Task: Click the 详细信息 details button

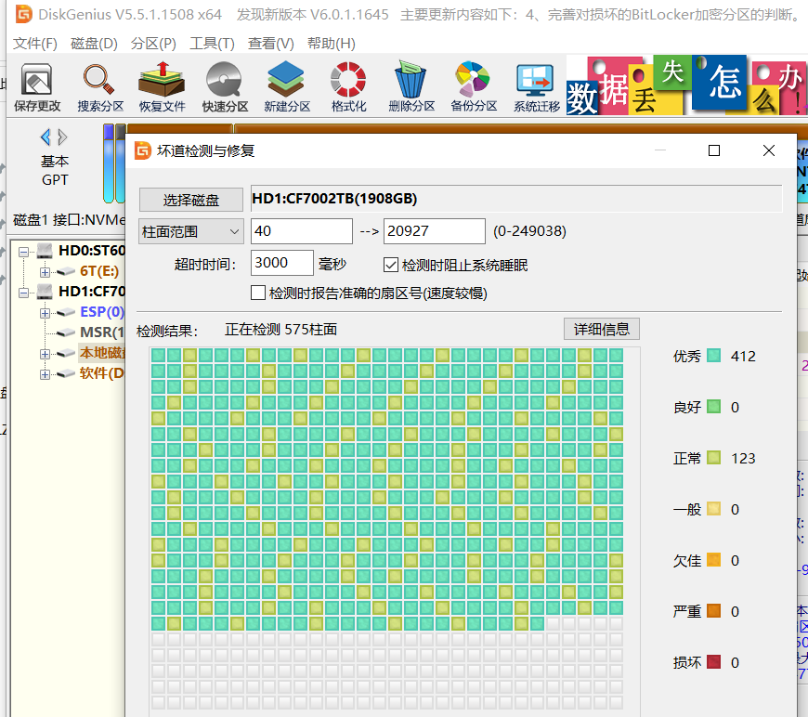Action: pyautogui.click(x=602, y=329)
